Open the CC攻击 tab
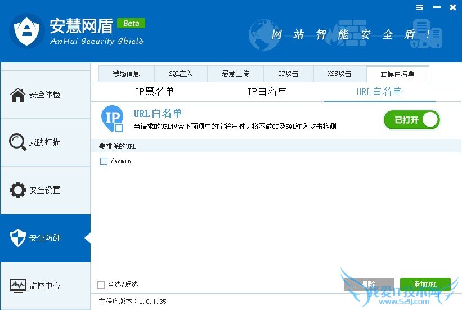Image resolution: width=462 pixels, height=310 pixels. (x=289, y=74)
